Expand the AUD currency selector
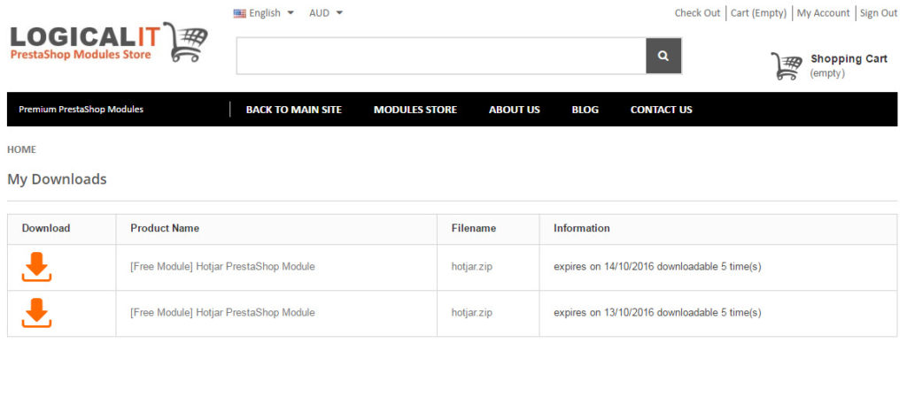This screenshot has height=419, width=907. 325,13
